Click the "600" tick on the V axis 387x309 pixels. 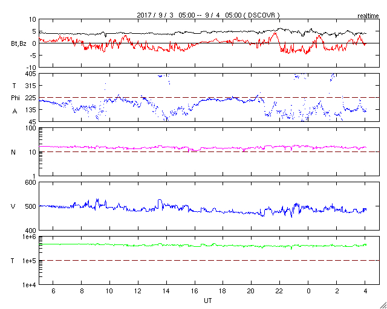click(x=31, y=183)
